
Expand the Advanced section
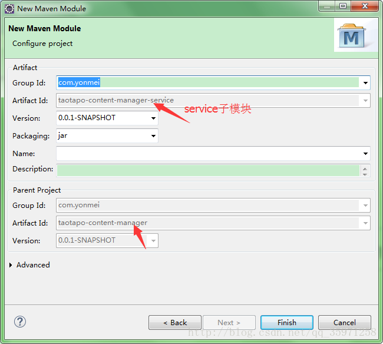click(11, 265)
